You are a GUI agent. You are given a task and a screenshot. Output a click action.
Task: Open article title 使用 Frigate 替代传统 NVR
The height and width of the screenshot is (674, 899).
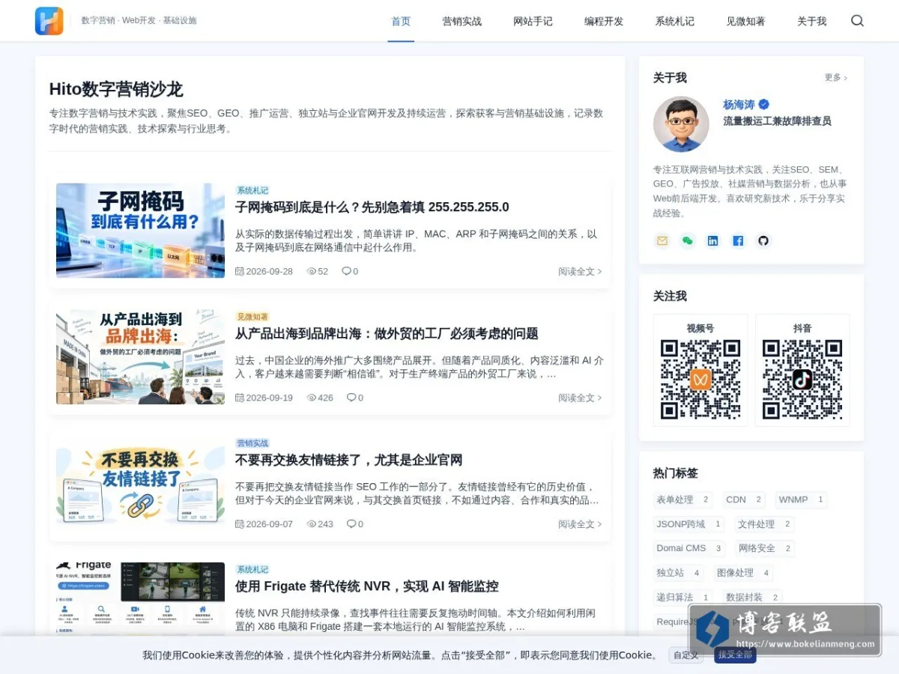(367, 586)
